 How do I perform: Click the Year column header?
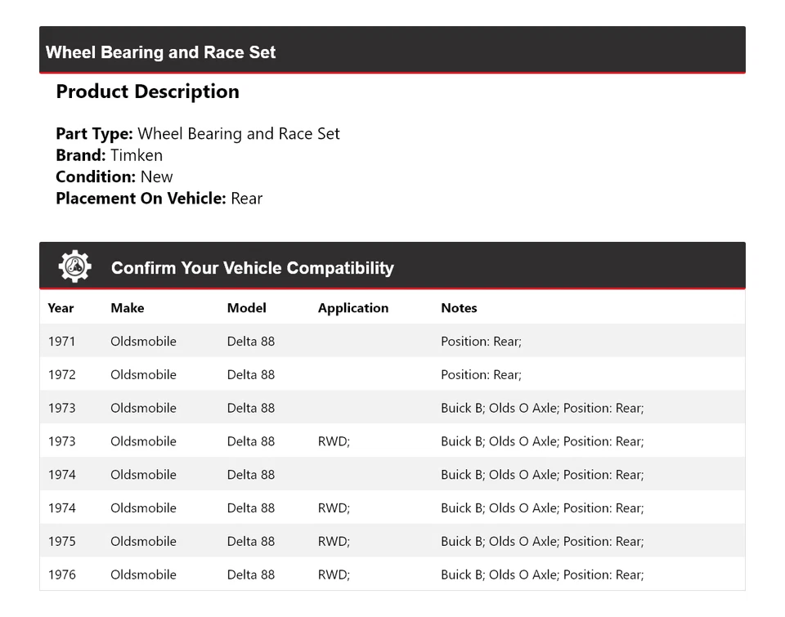[61, 308]
